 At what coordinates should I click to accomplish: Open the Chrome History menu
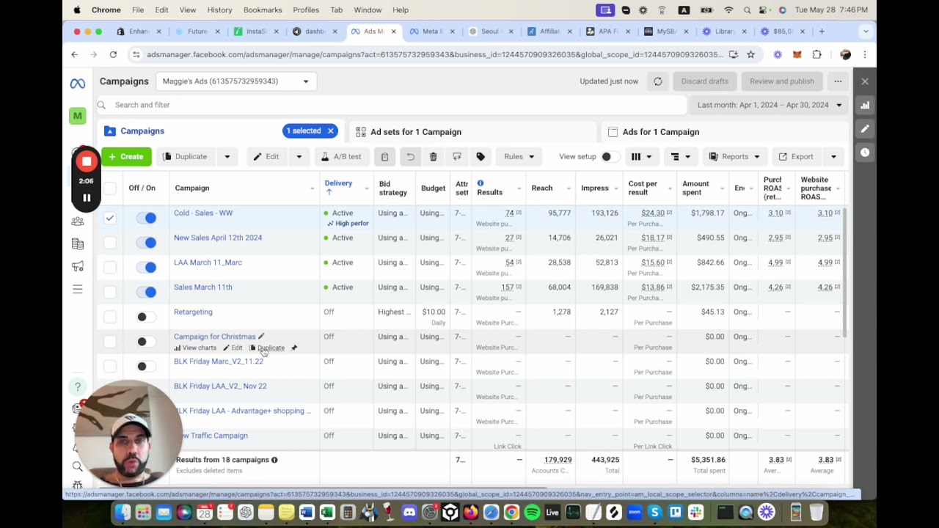click(x=219, y=10)
